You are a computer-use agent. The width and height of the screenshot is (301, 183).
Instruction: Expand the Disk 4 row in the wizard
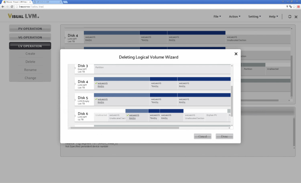76,84
